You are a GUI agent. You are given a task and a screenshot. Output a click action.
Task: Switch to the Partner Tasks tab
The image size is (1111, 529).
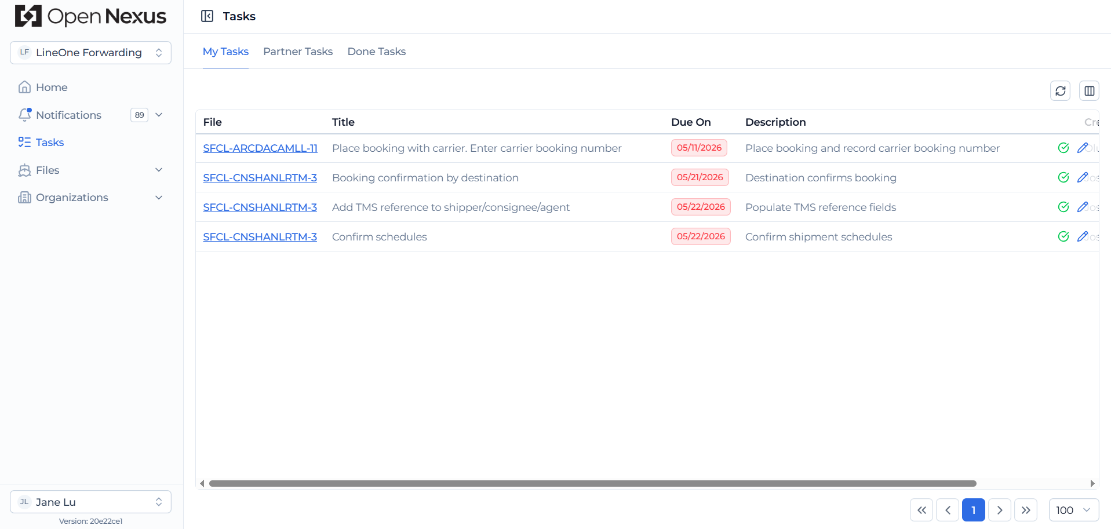tap(298, 52)
